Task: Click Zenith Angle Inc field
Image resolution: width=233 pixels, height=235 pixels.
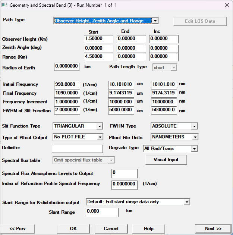Action: click(x=164, y=49)
